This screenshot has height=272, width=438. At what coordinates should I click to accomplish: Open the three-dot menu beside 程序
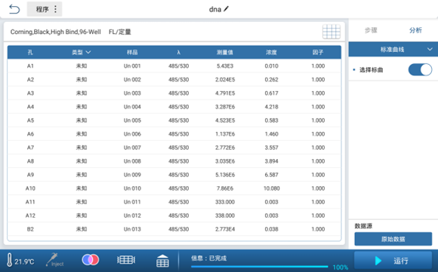click(x=55, y=9)
